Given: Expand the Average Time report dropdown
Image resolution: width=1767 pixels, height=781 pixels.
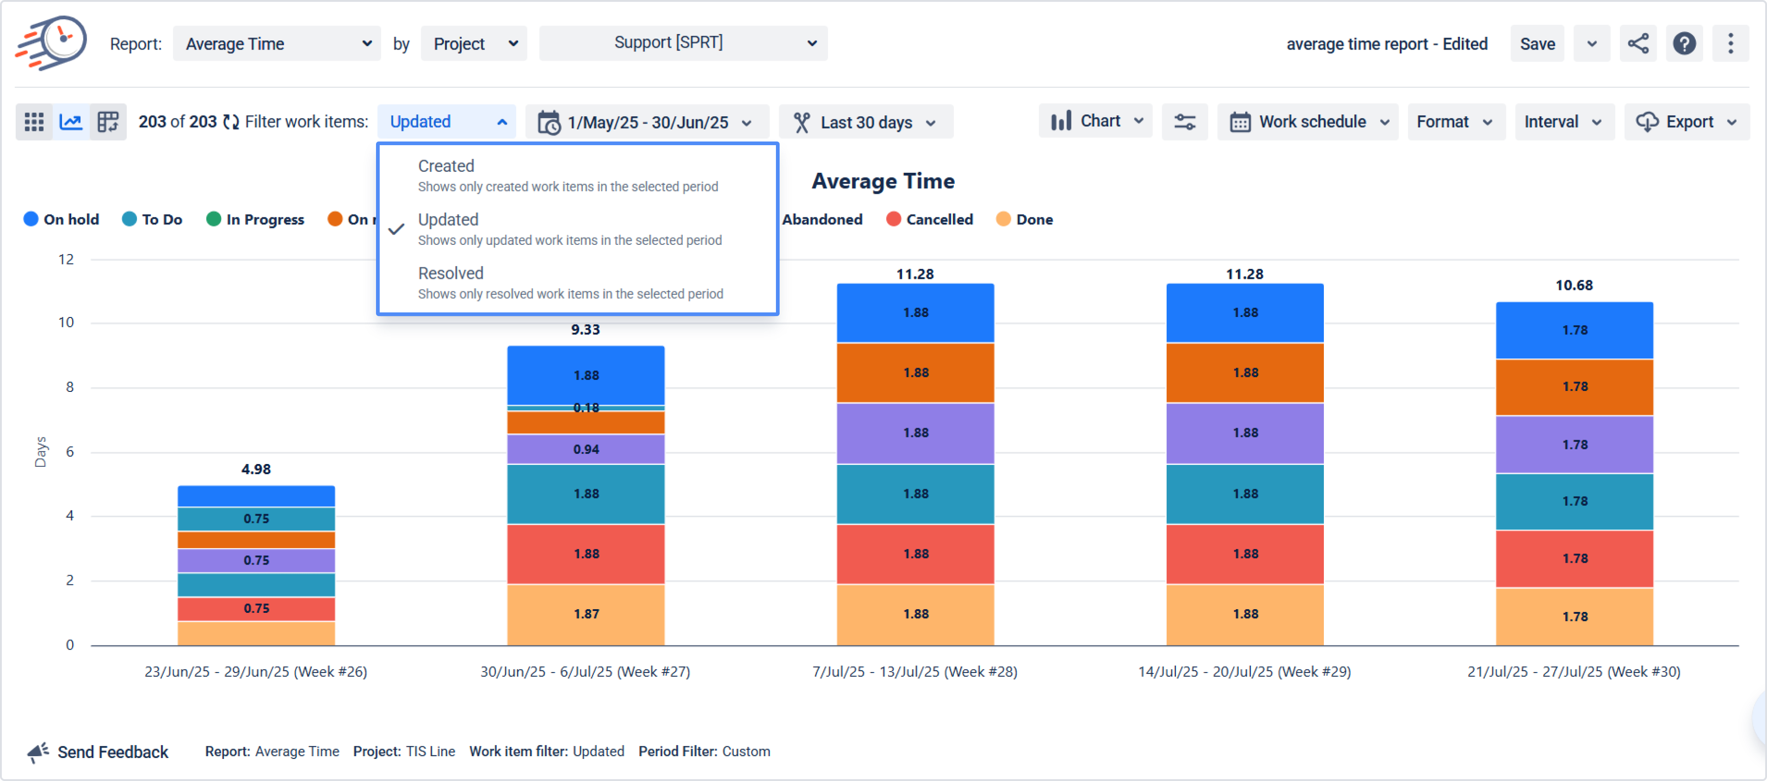Looking at the screenshot, I should (277, 44).
